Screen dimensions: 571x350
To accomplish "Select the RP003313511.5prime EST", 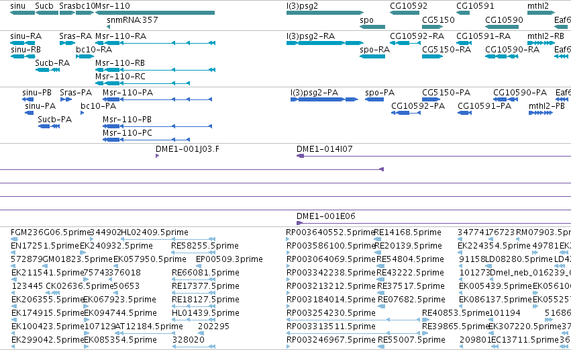I will [x=354, y=333].
